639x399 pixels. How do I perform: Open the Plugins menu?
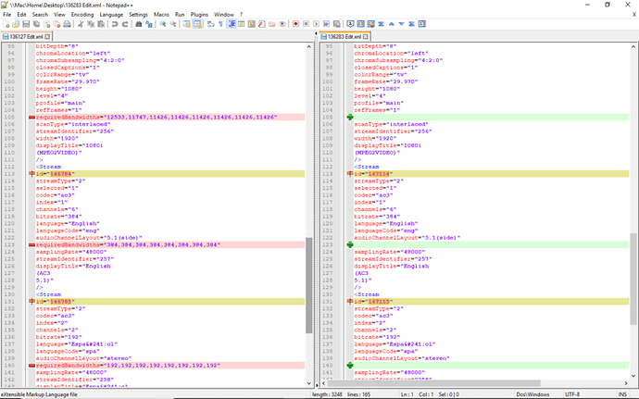198,15
